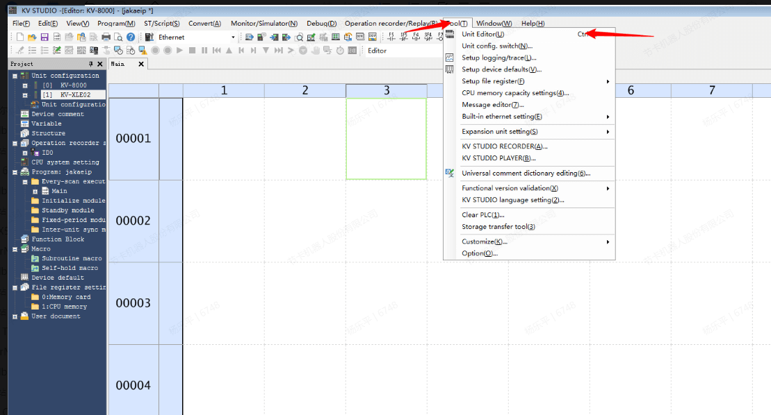Click the Save project floppy icon

point(44,37)
